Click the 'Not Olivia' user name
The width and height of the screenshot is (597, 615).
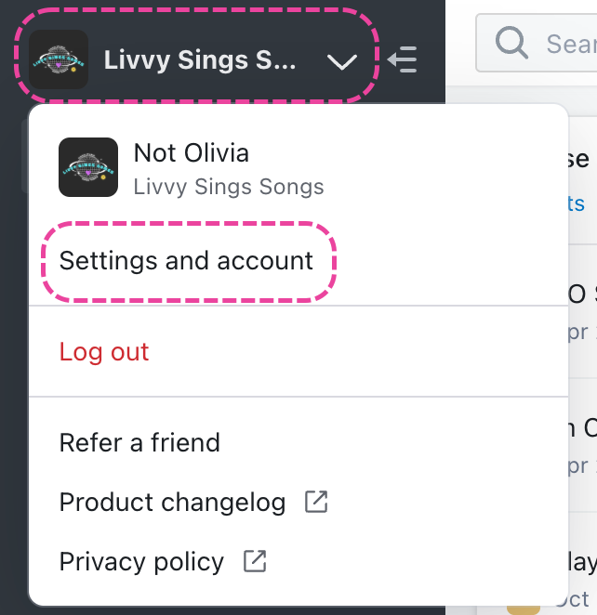coord(192,153)
